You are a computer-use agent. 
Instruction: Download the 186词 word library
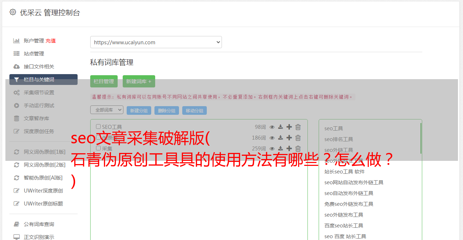tap(280, 138)
